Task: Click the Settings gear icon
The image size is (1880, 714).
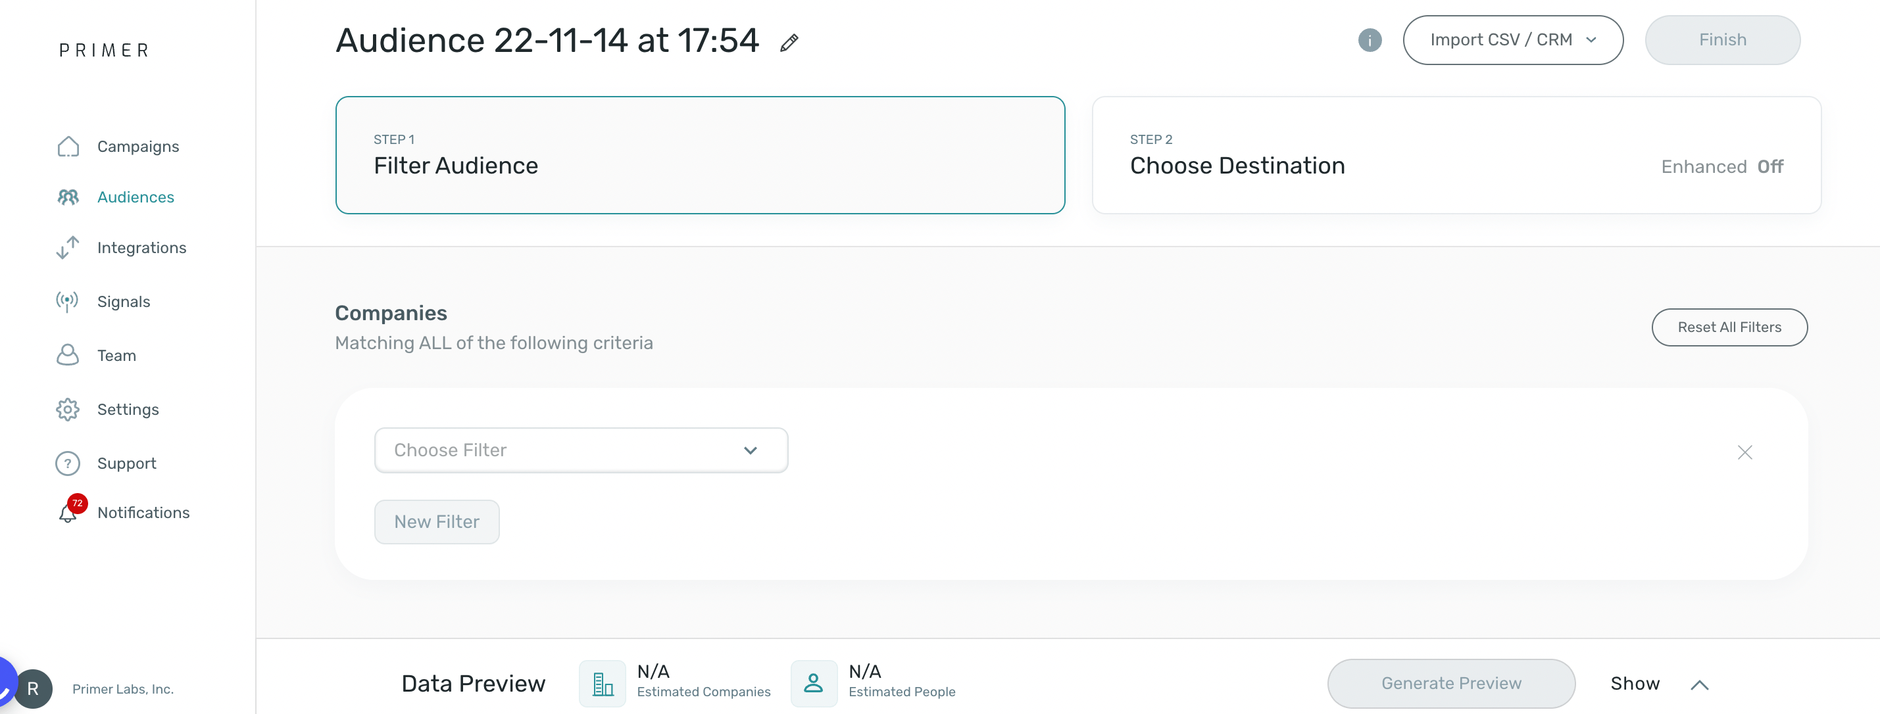Action: tap(68, 408)
